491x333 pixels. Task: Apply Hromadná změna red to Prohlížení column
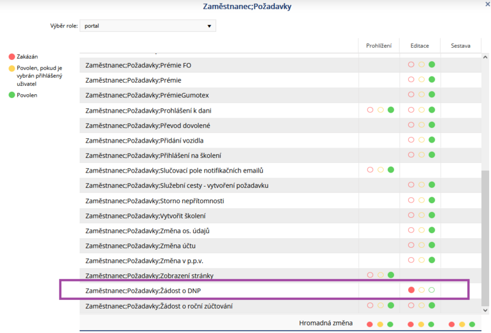point(370,324)
